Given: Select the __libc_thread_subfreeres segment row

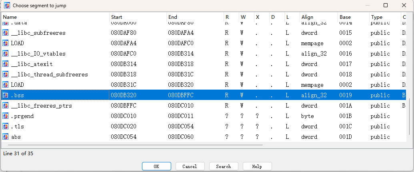Looking at the screenshot, I should (204, 74).
